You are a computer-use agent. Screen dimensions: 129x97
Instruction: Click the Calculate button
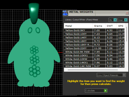96,91
